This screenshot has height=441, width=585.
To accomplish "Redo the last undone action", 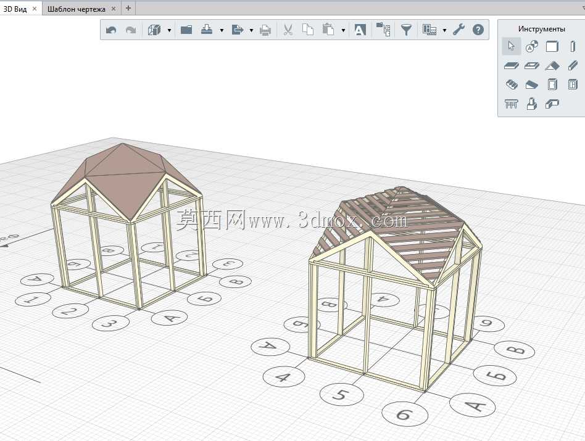I will click(x=131, y=30).
